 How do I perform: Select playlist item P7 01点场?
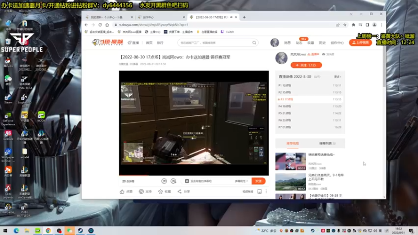pos(310,127)
